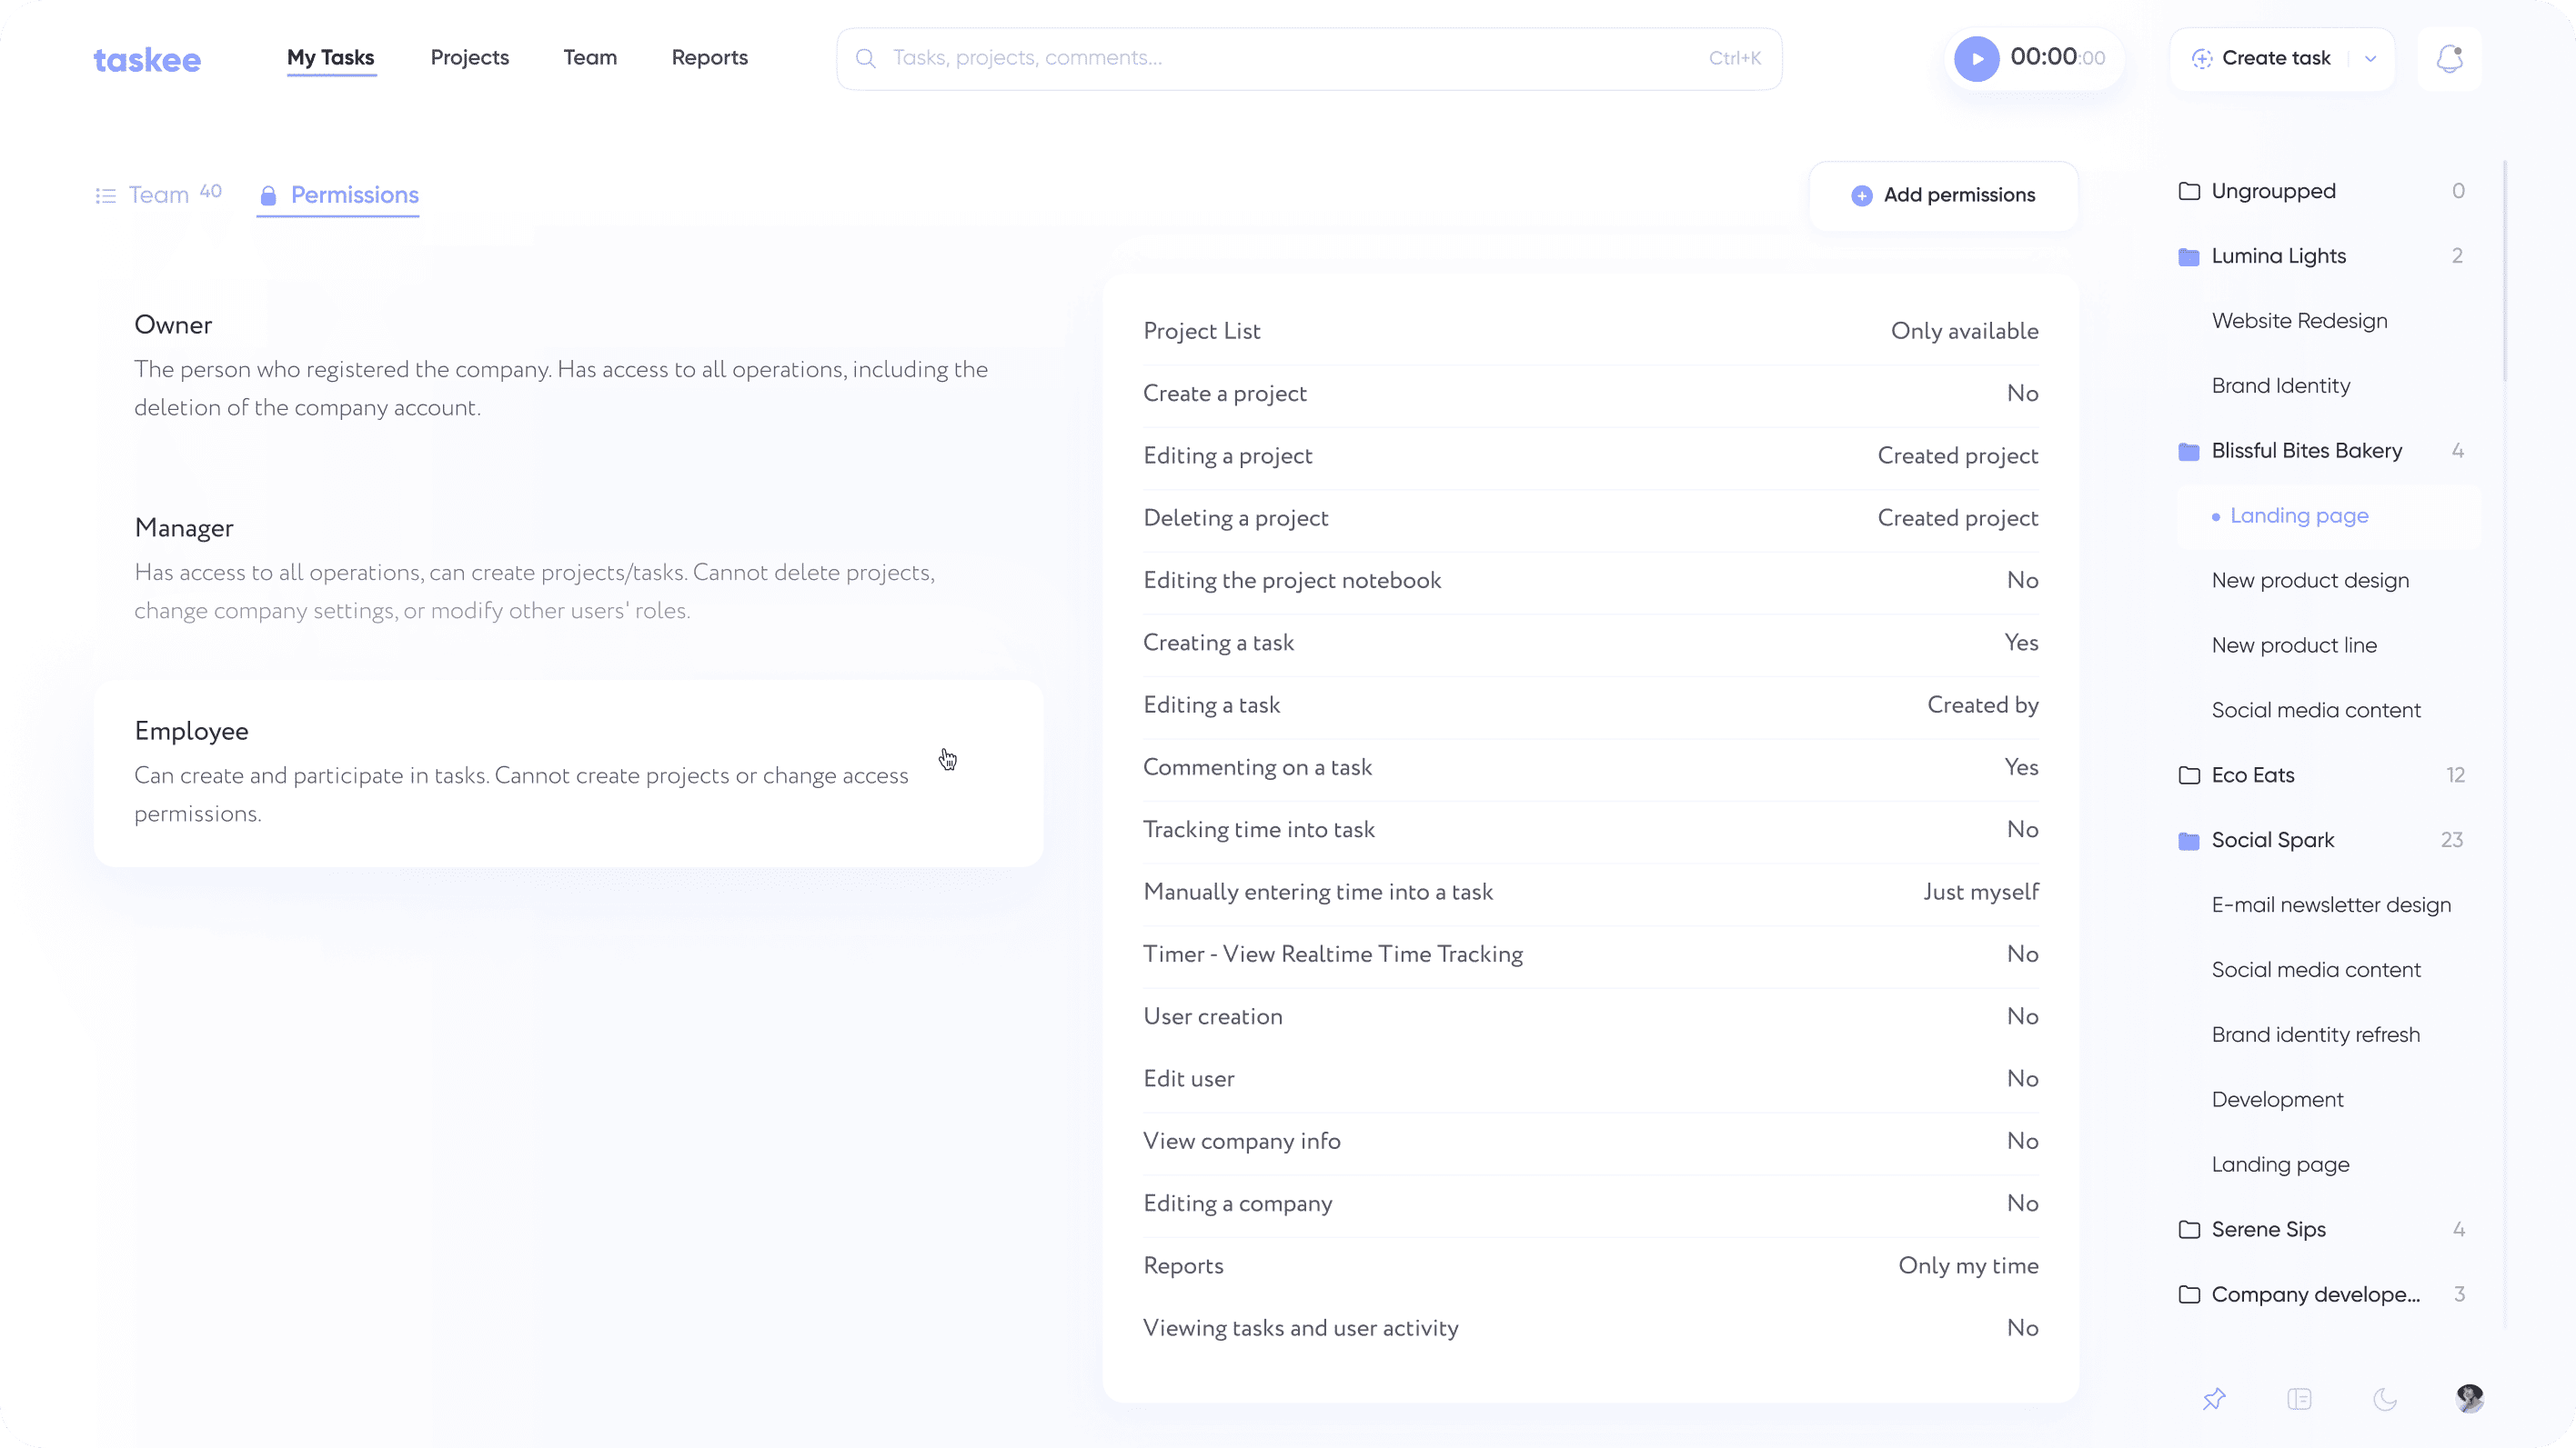Open New product line project
Screen dimensions: 2576x1448
tap(2294, 645)
